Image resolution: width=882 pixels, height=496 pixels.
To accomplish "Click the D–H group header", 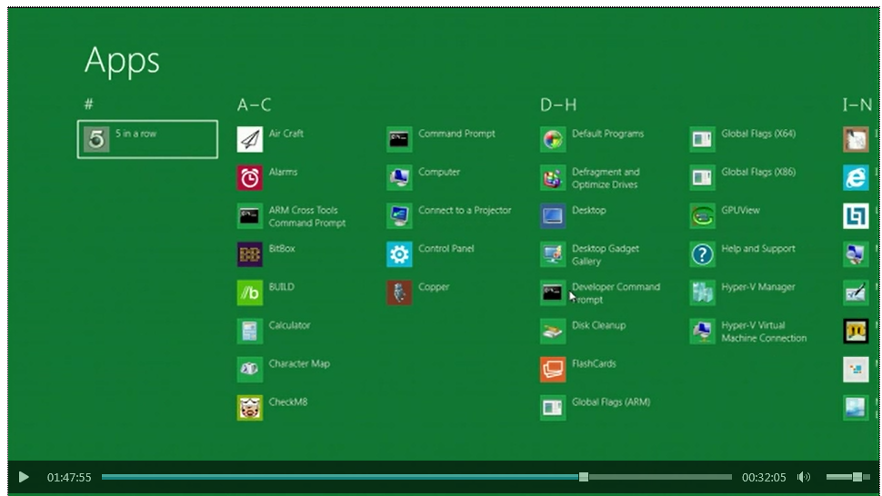I will pos(558,105).
